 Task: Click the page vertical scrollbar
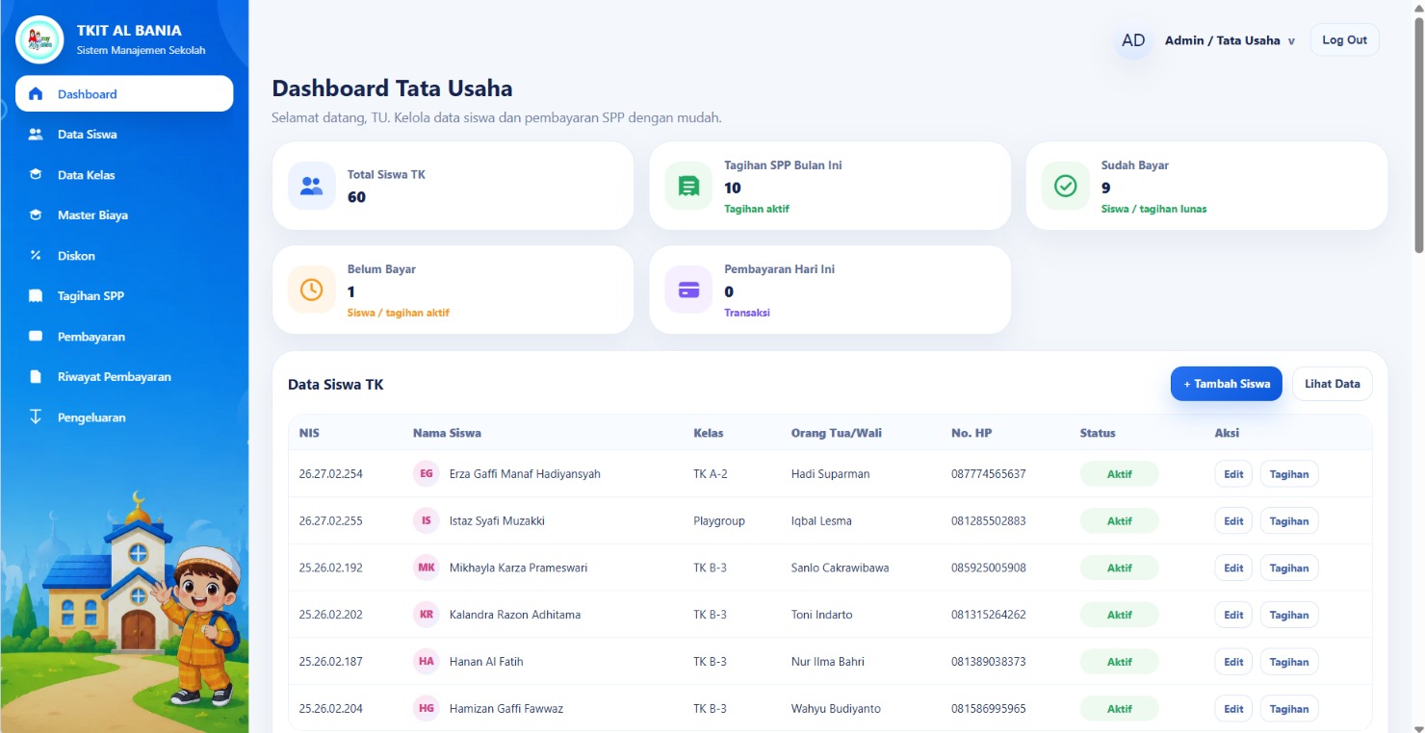(x=1418, y=135)
